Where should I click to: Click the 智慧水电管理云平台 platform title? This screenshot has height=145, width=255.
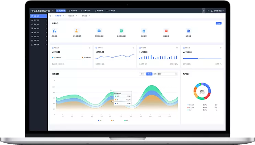click(x=40, y=11)
